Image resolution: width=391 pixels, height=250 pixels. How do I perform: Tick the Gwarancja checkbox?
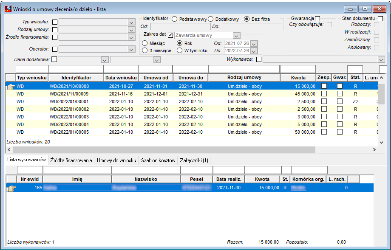[x=317, y=19]
